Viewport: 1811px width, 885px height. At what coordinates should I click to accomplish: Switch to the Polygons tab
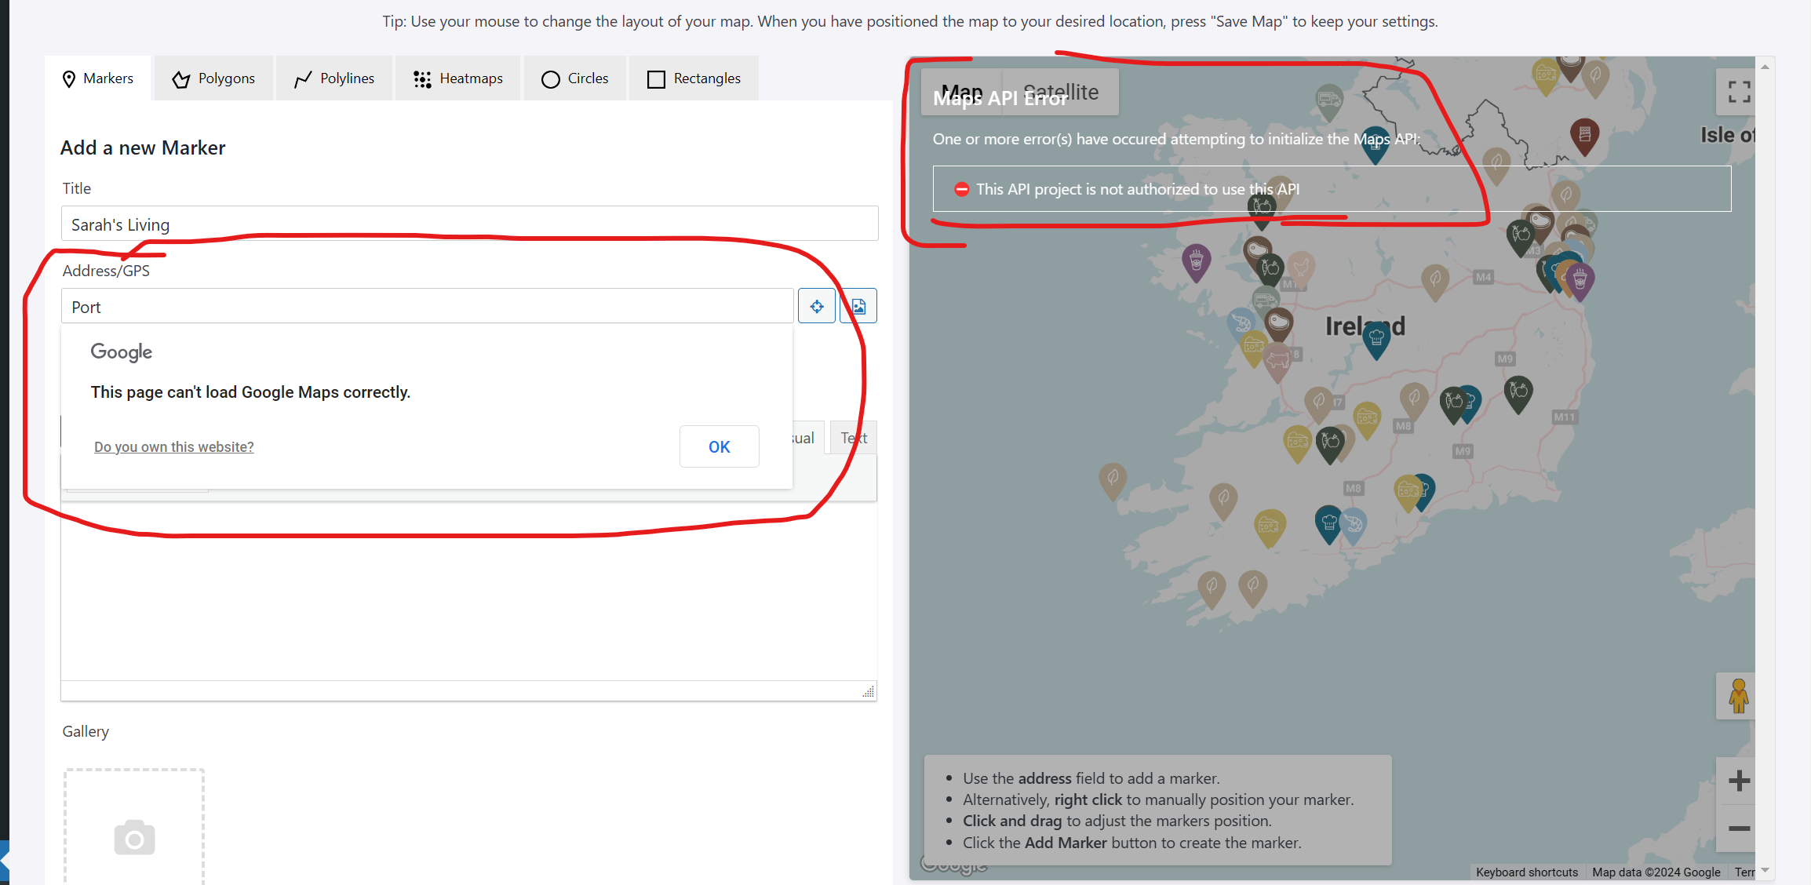tap(213, 78)
